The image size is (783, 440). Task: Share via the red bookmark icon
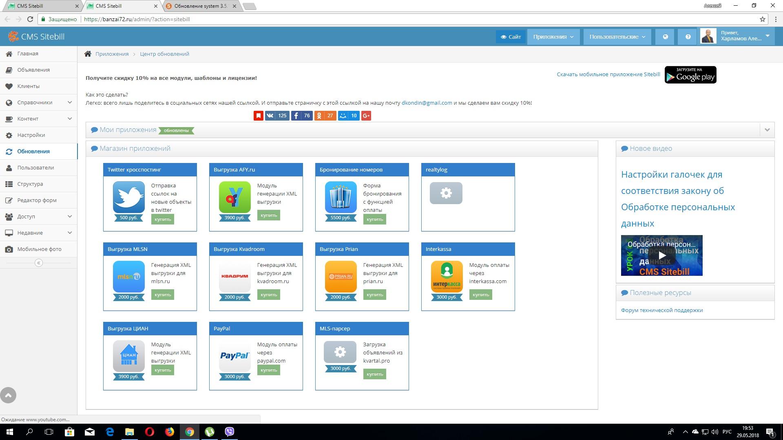[x=258, y=116]
